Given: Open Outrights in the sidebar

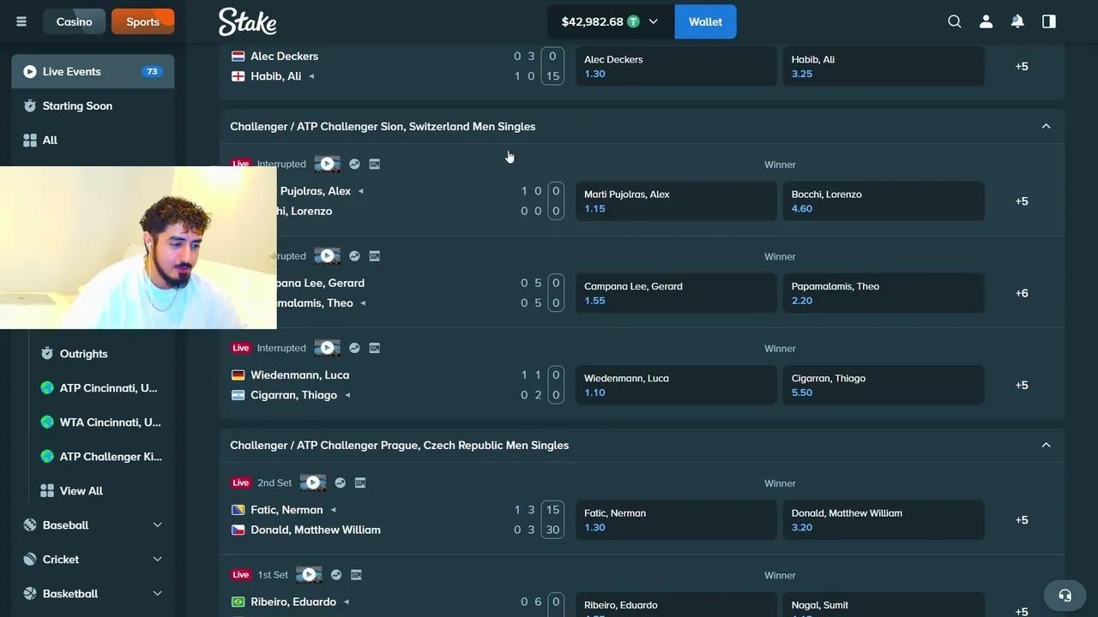Looking at the screenshot, I should pos(101,353).
